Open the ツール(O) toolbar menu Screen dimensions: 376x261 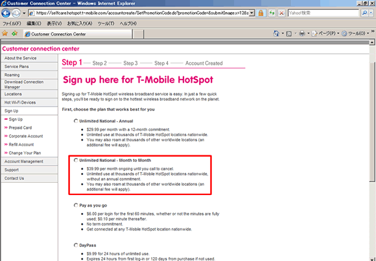355,34
